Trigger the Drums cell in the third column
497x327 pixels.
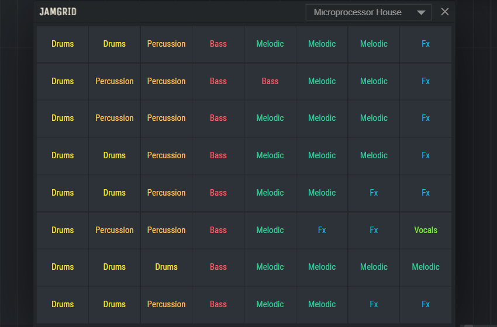166,267
